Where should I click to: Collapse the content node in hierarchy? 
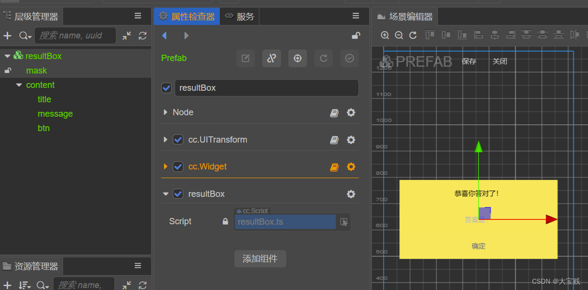(19, 85)
